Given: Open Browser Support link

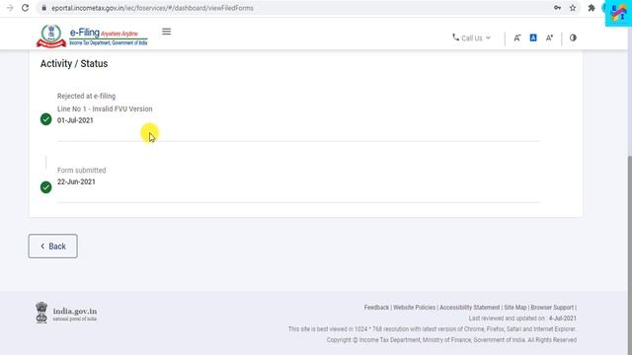Looking at the screenshot, I should pos(552,308).
